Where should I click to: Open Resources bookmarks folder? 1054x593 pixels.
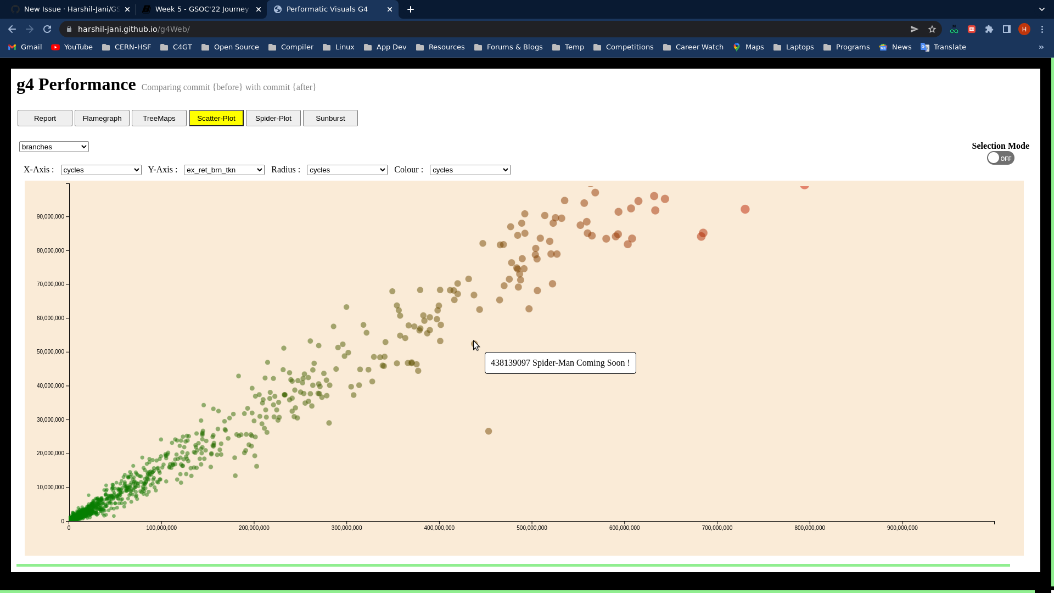point(440,47)
